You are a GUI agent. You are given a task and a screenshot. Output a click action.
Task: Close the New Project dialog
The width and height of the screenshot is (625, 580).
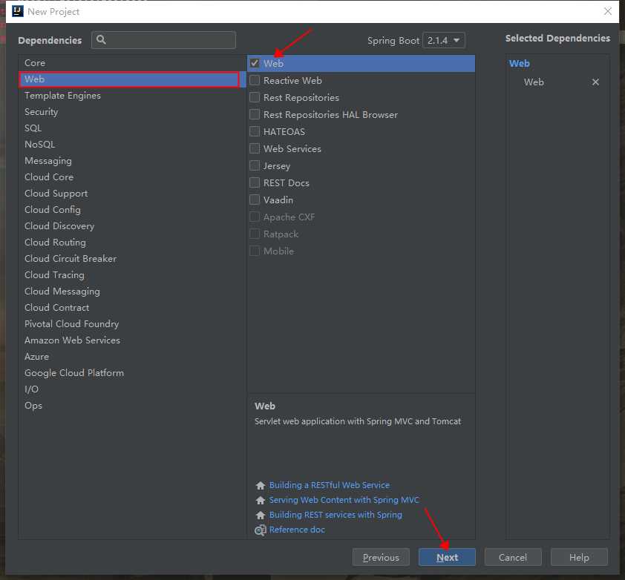tap(607, 11)
